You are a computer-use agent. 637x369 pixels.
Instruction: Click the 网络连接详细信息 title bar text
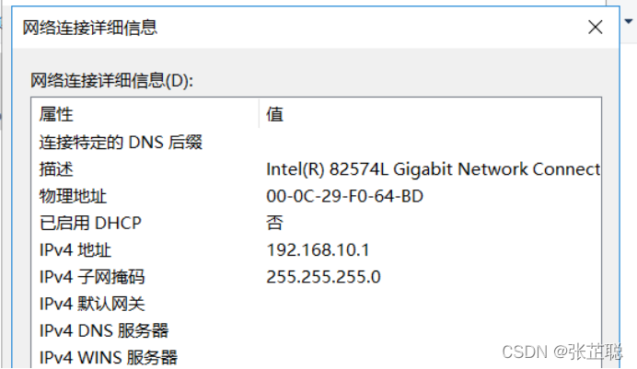click(89, 29)
